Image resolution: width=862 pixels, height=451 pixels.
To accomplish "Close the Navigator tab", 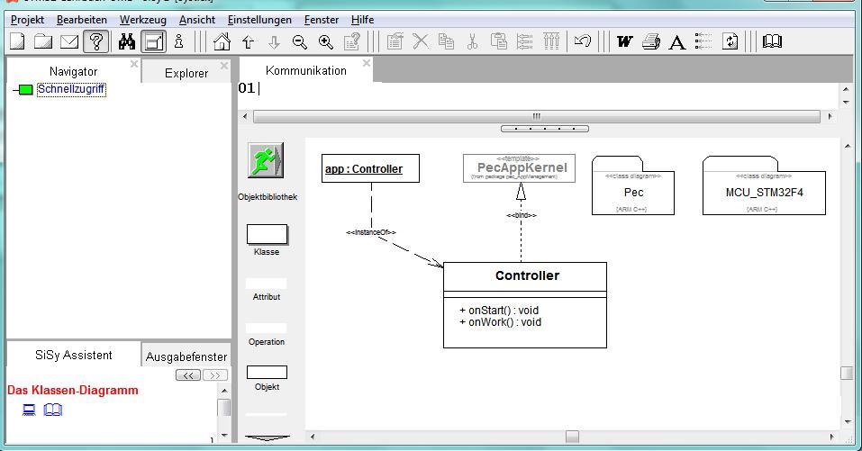I will 133,64.
